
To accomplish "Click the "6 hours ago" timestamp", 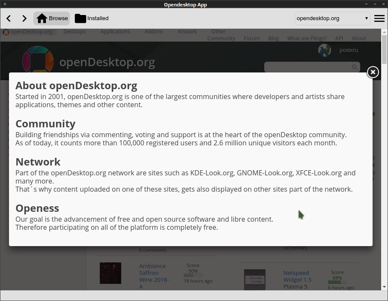I will tap(341, 288).
